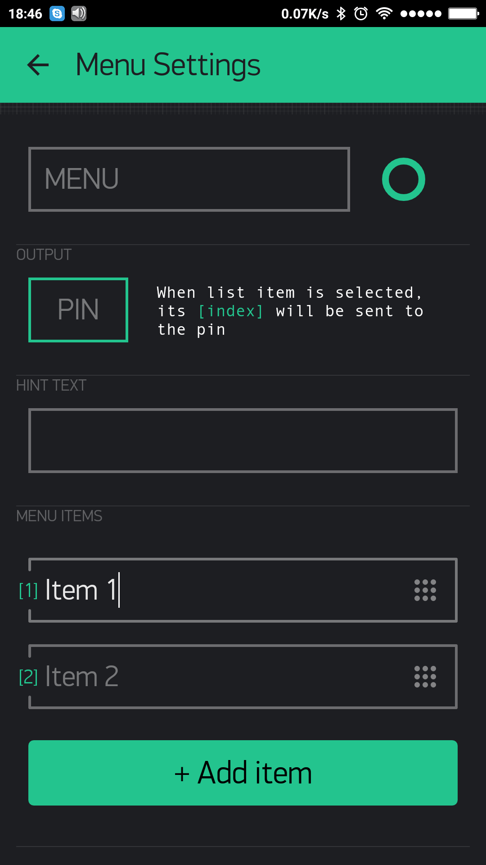Tap the Bluetooth status icon

342,14
